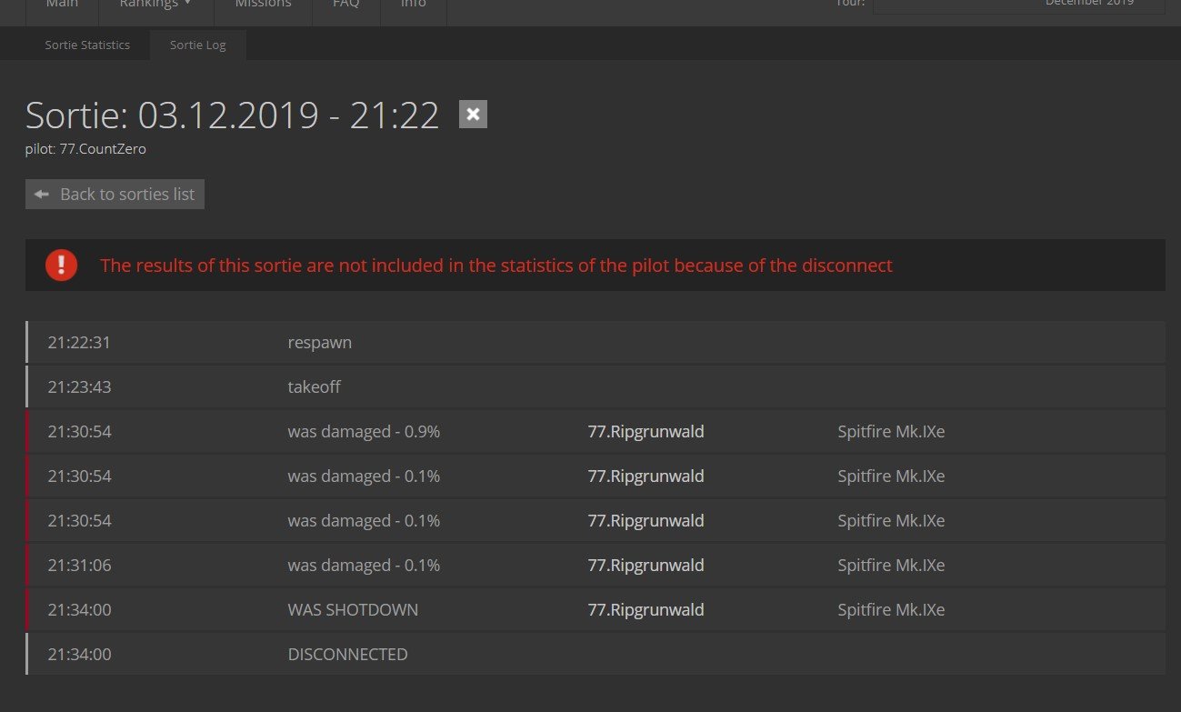The height and width of the screenshot is (712, 1181).
Task: Select the takeoff log entry row
Action: pyautogui.click(x=596, y=387)
